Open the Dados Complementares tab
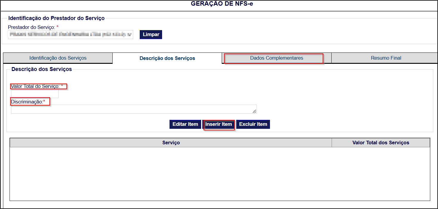Screen dimensions: 438x209 click(276, 58)
